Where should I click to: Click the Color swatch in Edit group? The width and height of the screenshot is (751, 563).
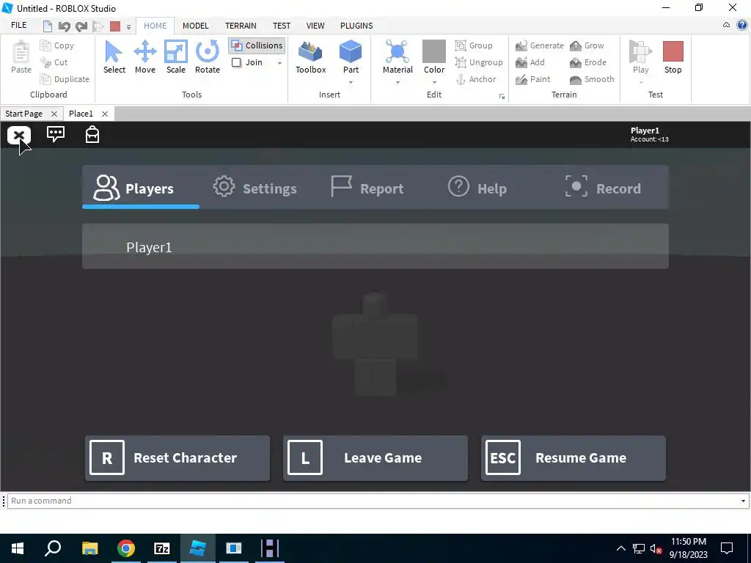(x=434, y=51)
